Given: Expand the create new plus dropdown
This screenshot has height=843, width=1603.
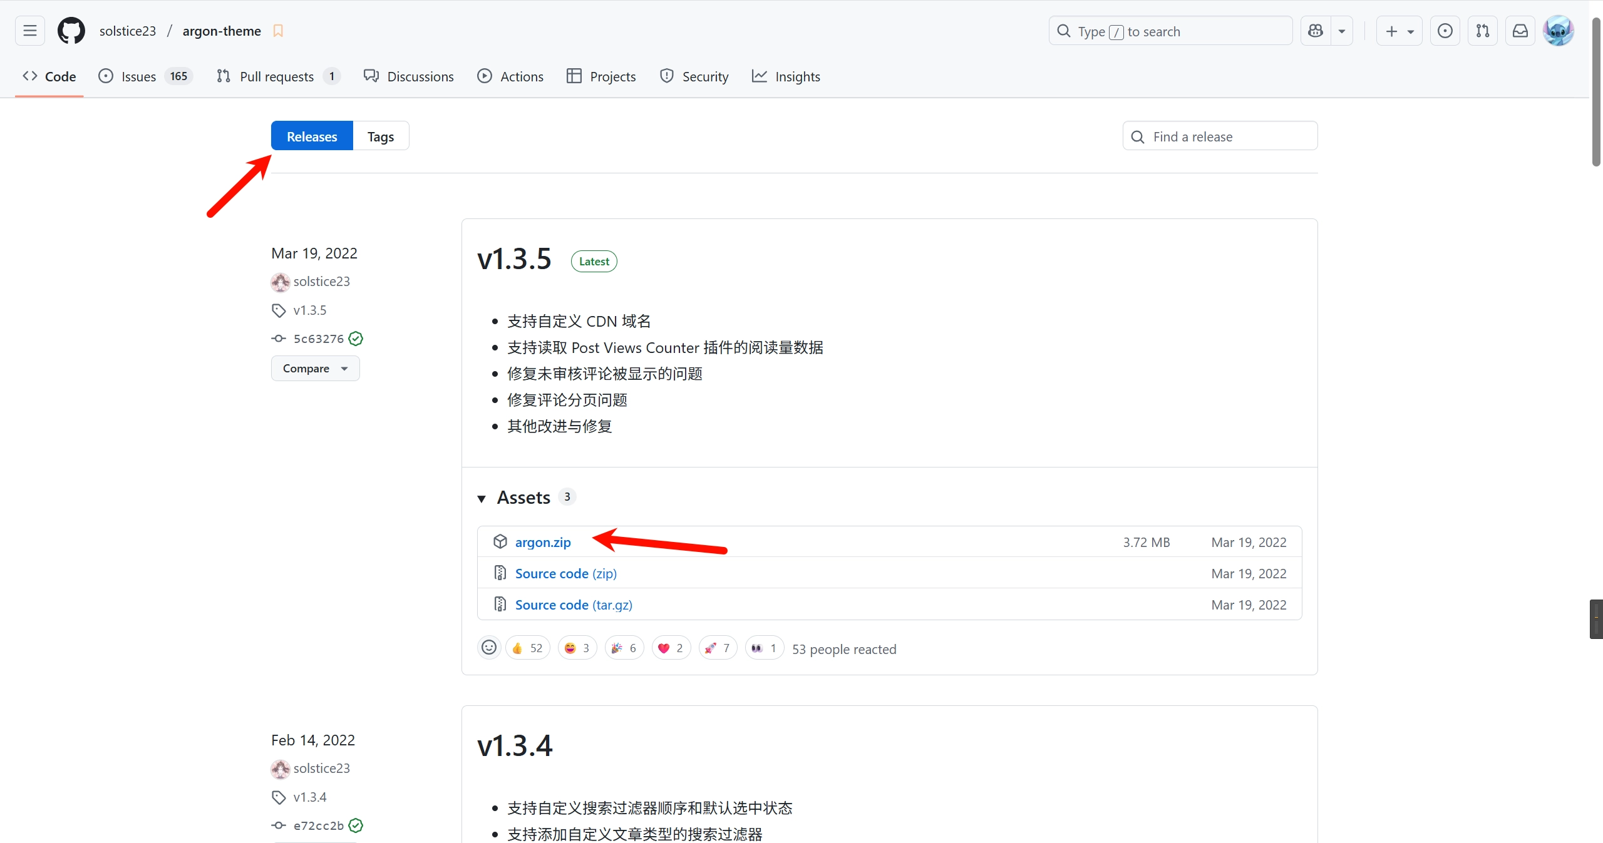Looking at the screenshot, I should pyautogui.click(x=1399, y=31).
